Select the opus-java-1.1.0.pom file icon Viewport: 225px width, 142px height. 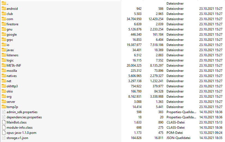pyautogui.click(x=4, y=133)
